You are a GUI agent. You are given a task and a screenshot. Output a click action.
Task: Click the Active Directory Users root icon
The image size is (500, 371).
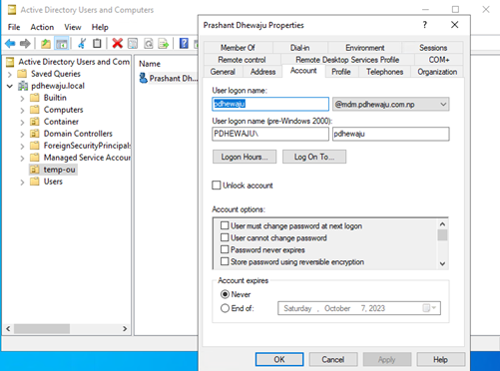(11, 62)
